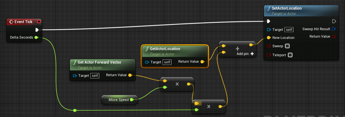The image size is (345, 117).
Task: Click the Target pin on SetActorLocation
Action: click(269, 30)
